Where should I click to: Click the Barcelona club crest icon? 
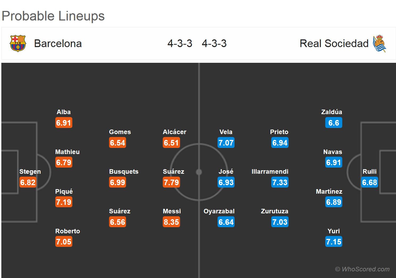(x=18, y=43)
